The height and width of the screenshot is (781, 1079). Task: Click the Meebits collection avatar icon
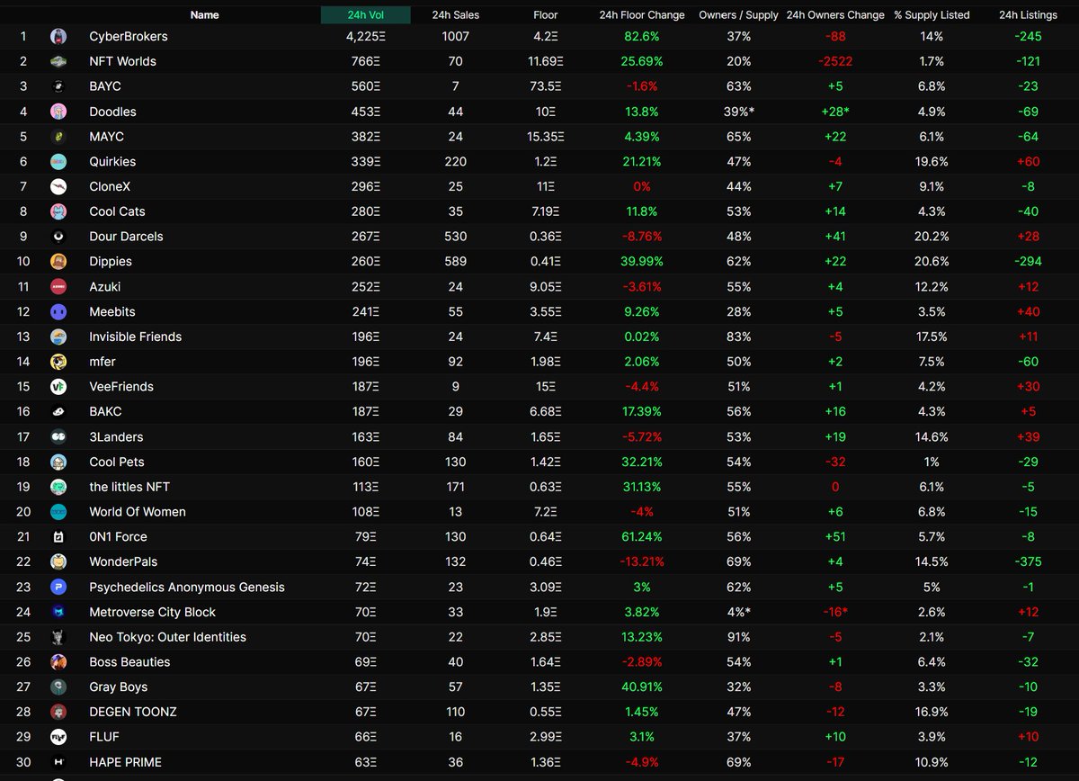point(58,311)
